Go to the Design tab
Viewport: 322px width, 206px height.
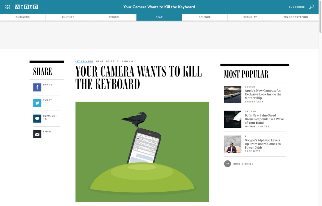114,17
